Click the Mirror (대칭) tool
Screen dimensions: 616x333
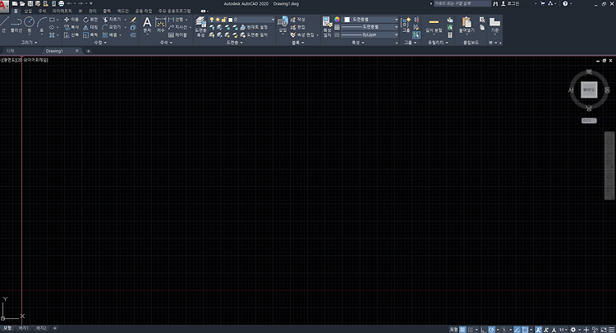tap(90, 27)
